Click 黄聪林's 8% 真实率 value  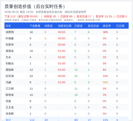[x=105, y=70]
